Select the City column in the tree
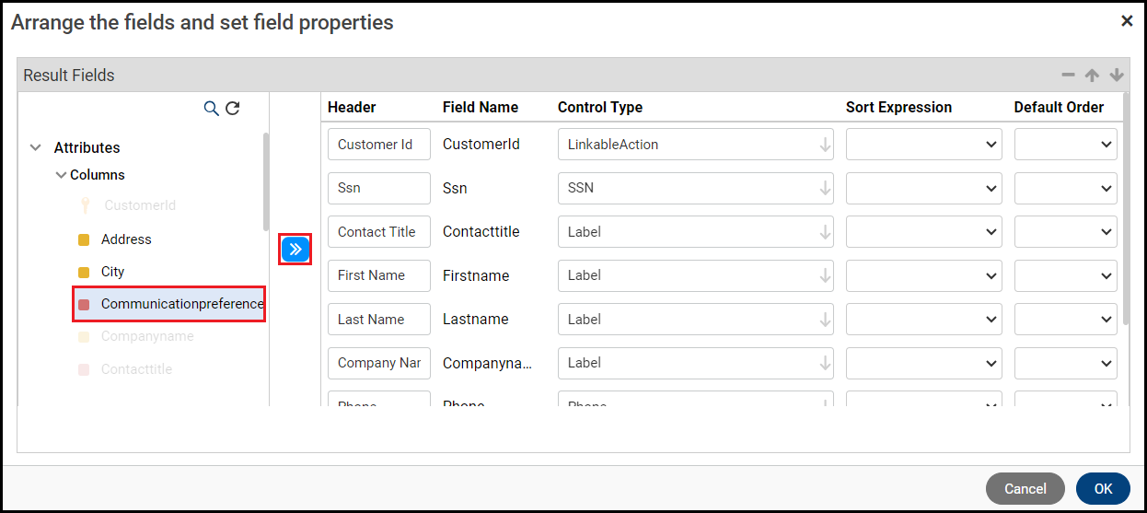The image size is (1147, 513). 112,272
